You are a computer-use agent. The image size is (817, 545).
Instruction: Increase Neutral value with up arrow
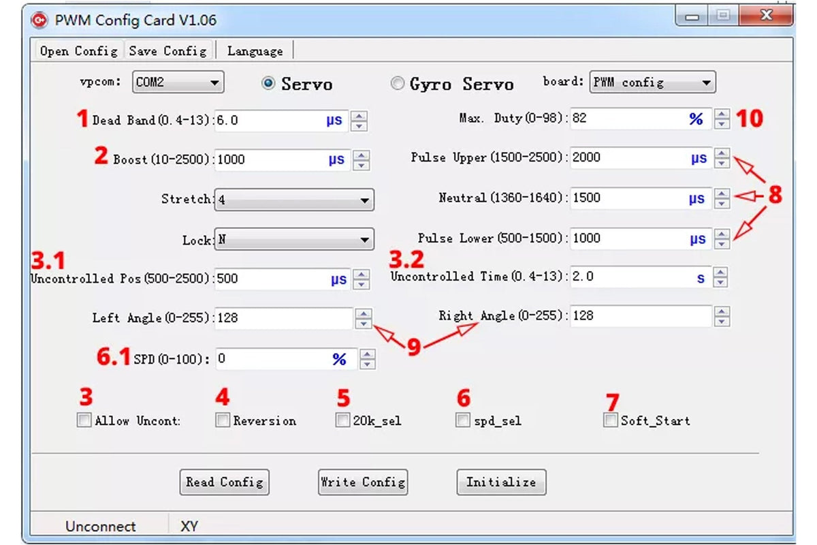(722, 193)
